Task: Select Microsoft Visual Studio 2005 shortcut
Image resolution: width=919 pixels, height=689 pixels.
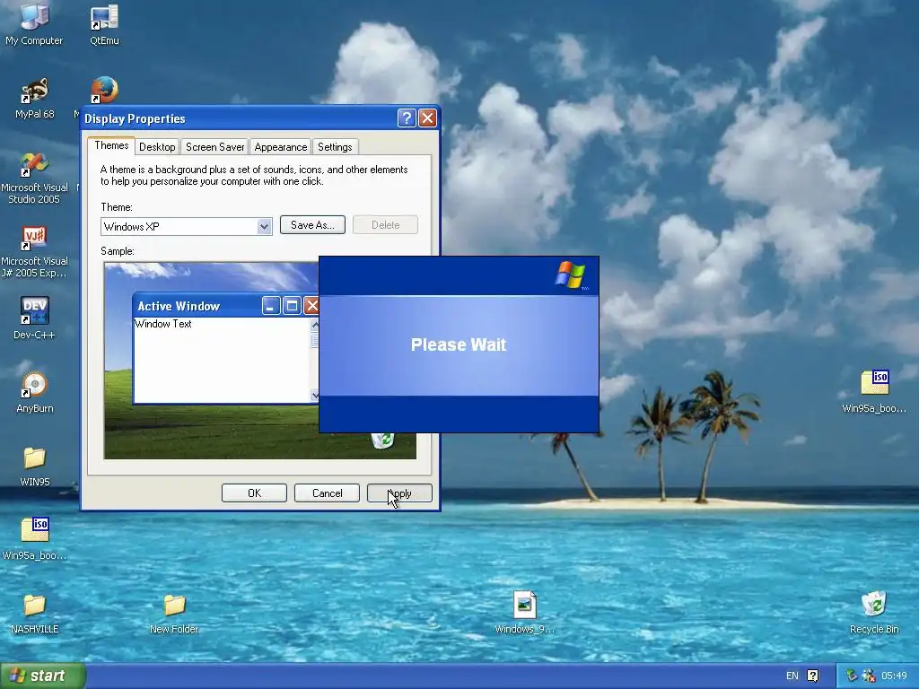Action: [x=35, y=177]
